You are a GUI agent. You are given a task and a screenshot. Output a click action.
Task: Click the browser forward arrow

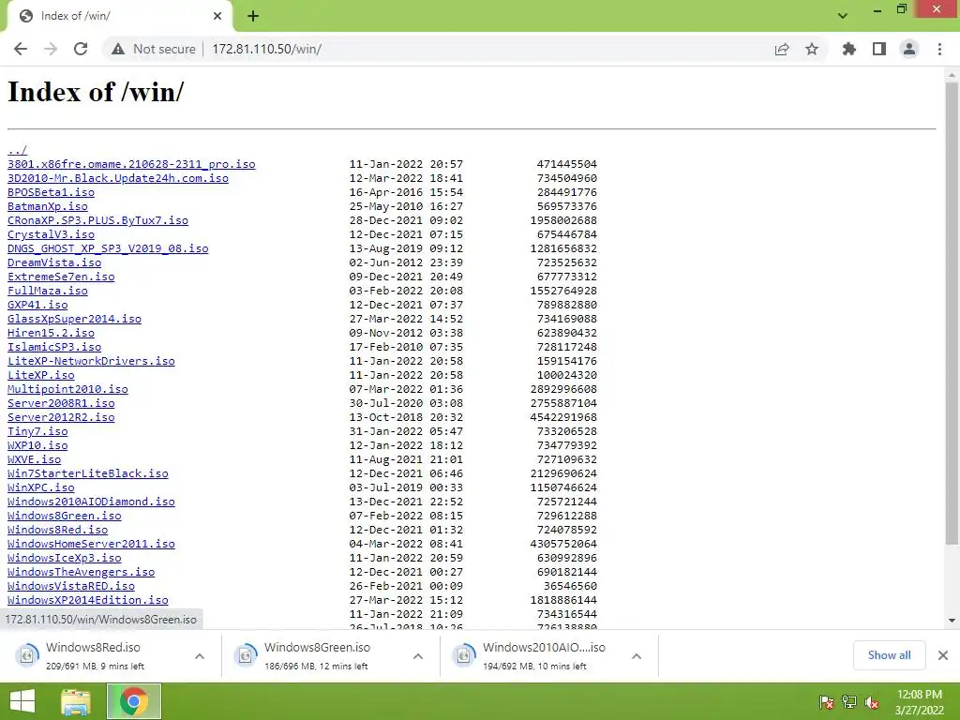[x=51, y=49]
